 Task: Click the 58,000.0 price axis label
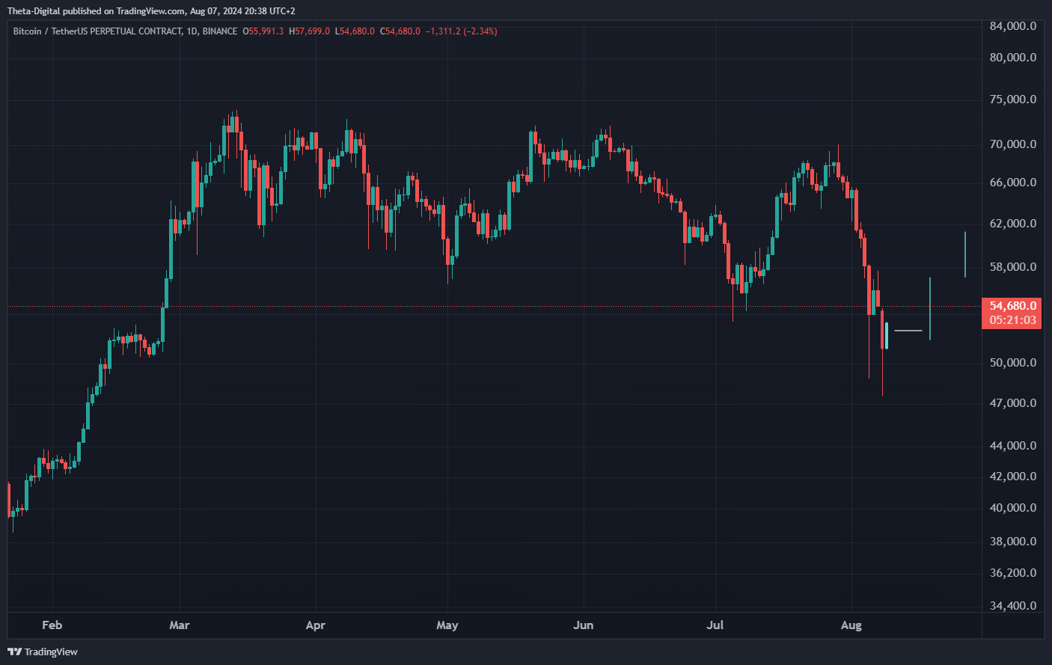(1013, 267)
